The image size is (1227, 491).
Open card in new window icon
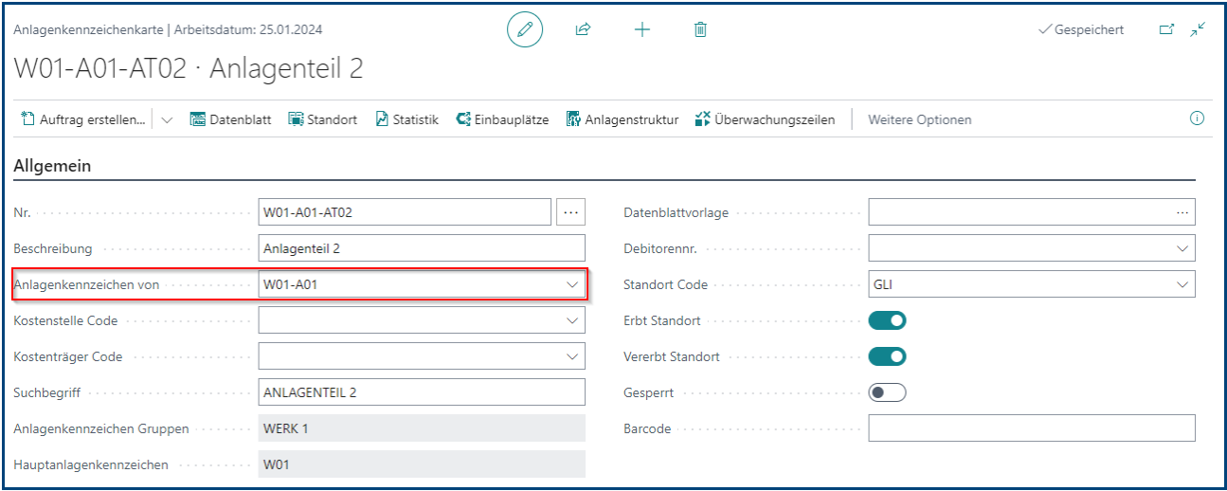coord(1166,29)
